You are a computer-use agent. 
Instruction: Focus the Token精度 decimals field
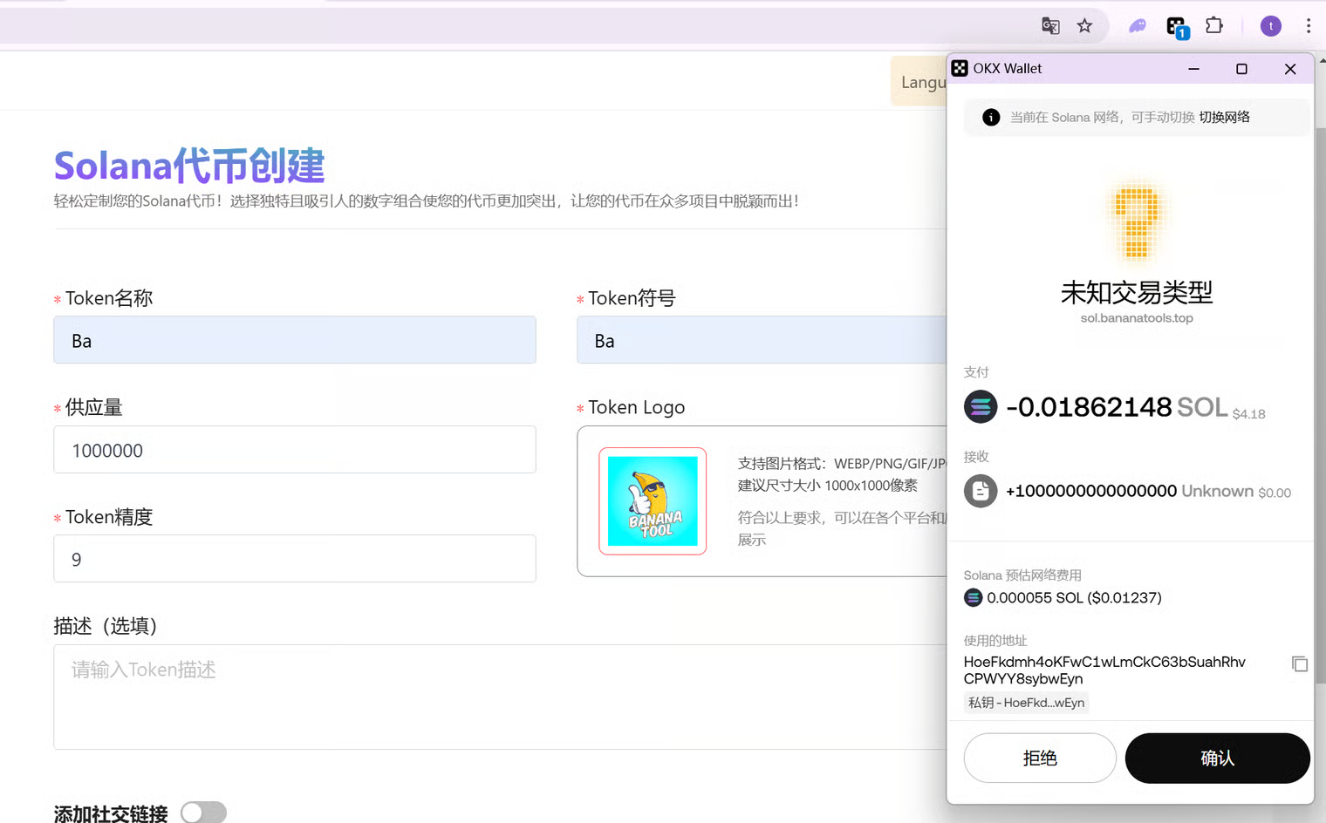pos(295,559)
